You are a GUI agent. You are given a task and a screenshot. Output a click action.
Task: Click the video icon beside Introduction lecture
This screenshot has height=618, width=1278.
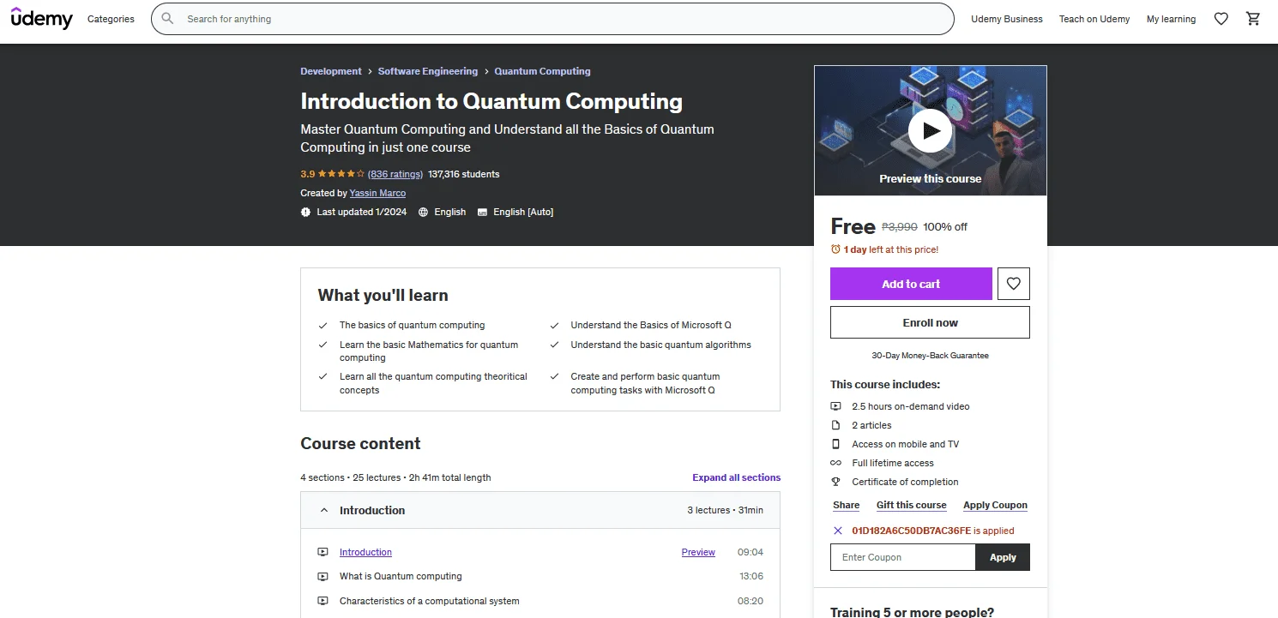[x=323, y=552]
